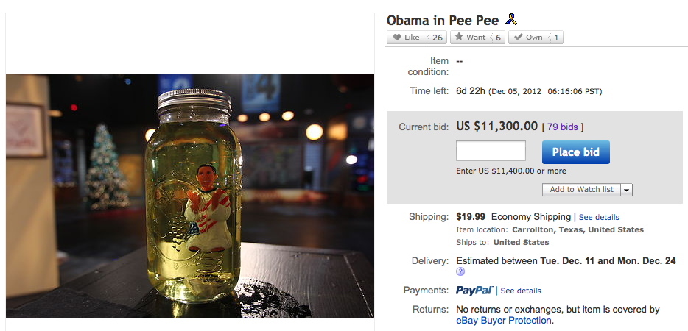See details for PayPal payments

(x=521, y=291)
